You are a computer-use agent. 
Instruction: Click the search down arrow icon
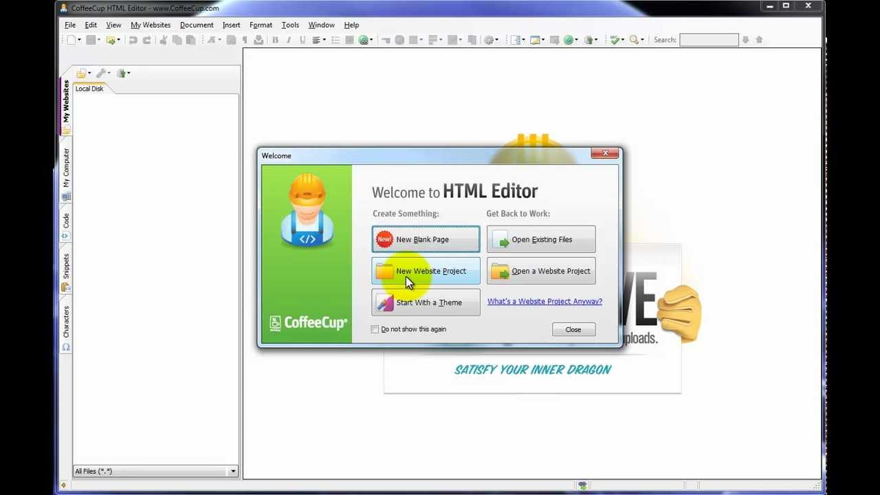click(x=745, y=40)
